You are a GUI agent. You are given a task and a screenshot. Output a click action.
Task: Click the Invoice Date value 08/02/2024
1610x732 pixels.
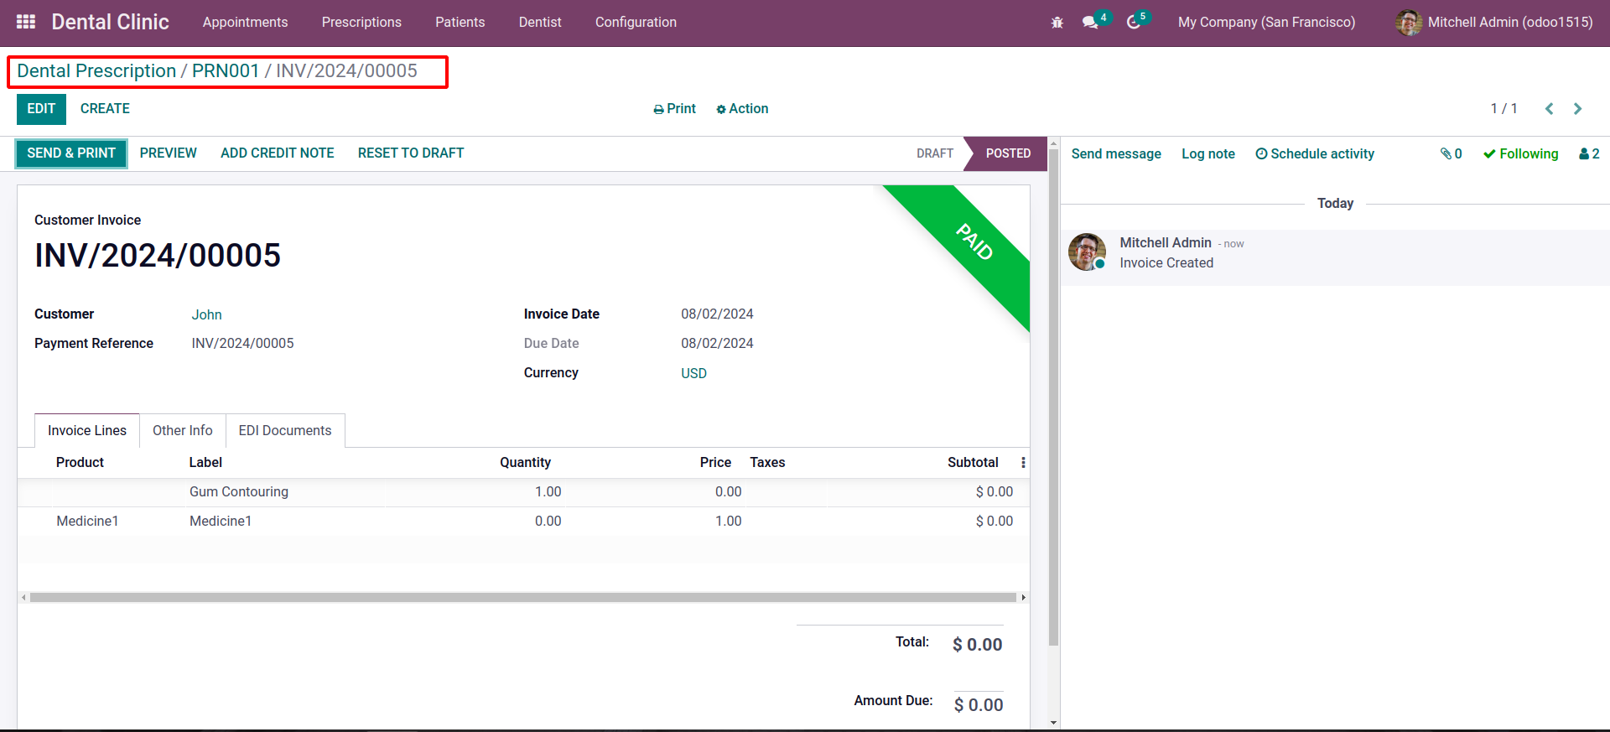point(717,314)
